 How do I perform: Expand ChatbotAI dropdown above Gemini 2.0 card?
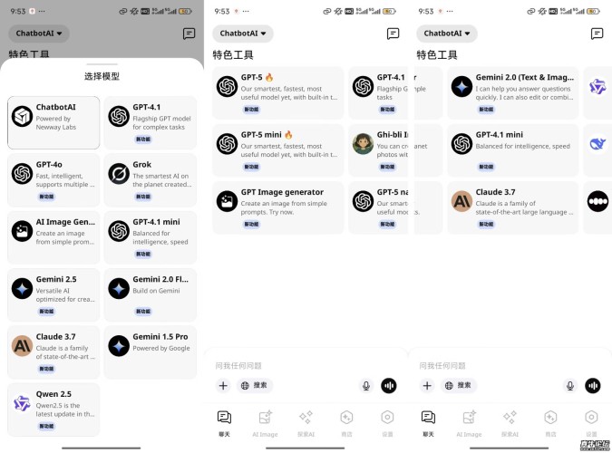(446, 34)
